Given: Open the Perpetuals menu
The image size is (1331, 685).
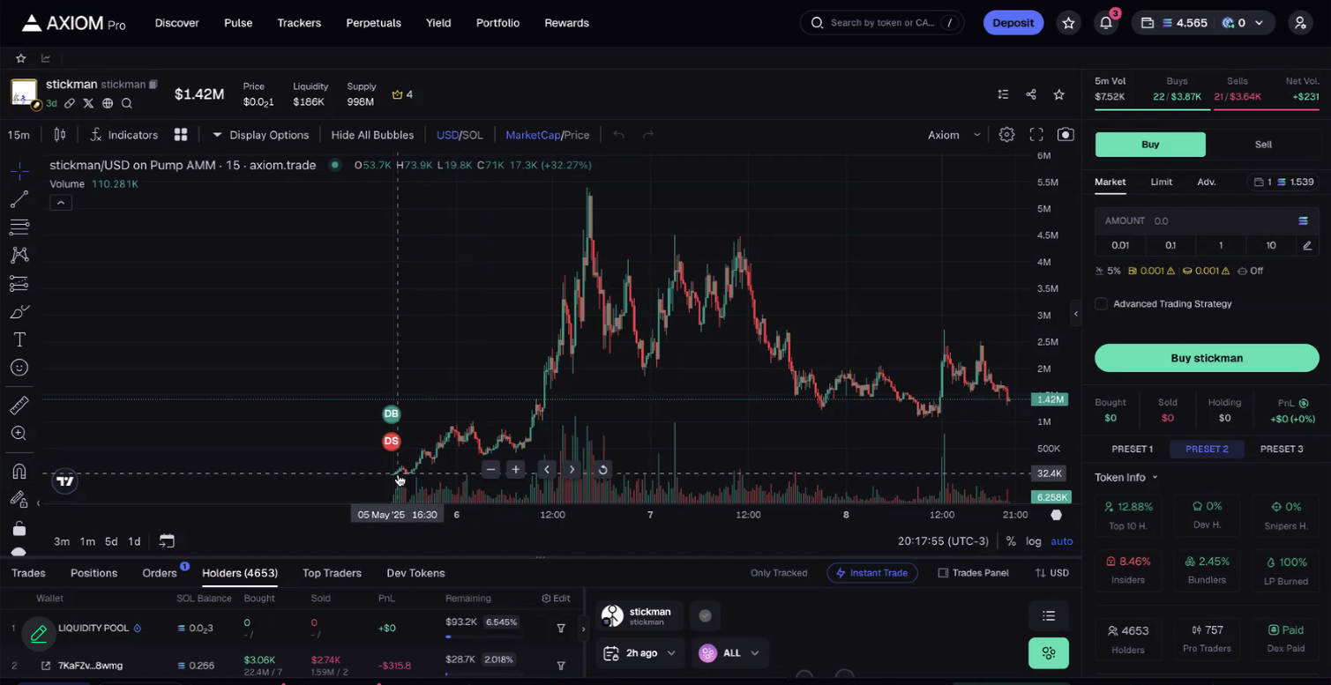Looking at the screenshot, I should click(x=373, y=23).
